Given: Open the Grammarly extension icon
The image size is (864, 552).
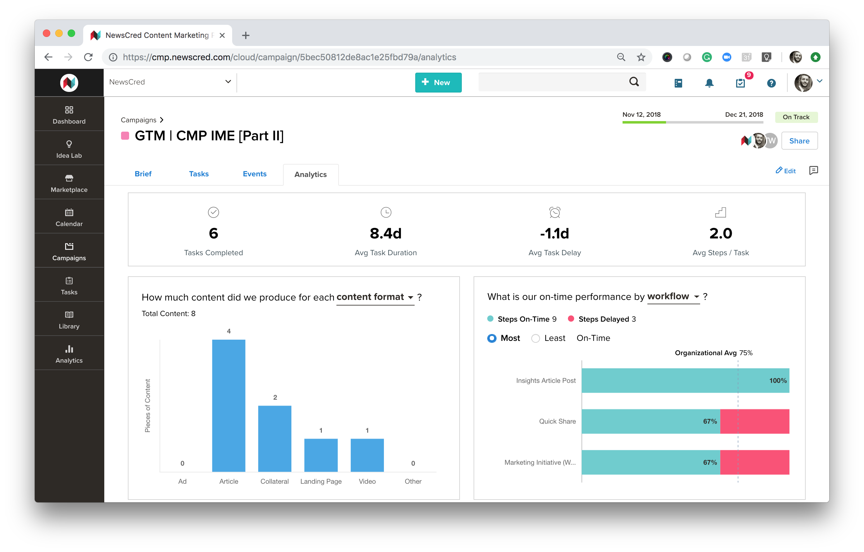Looking at the screenshot, I should [707, 57].
